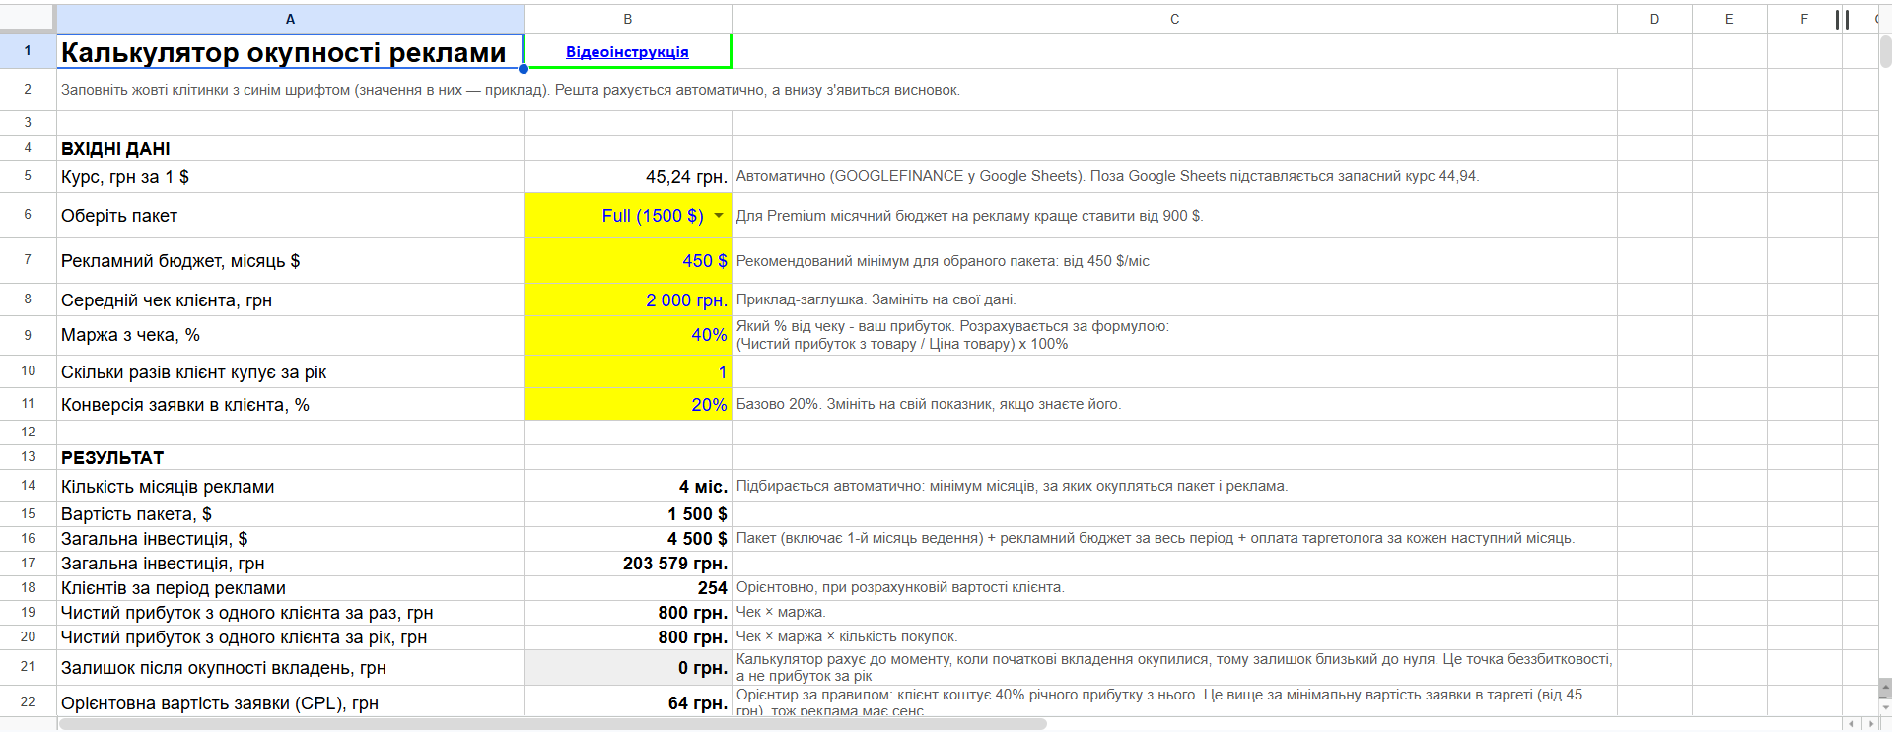
Task: Select column D header
Action: [1654, 19]
